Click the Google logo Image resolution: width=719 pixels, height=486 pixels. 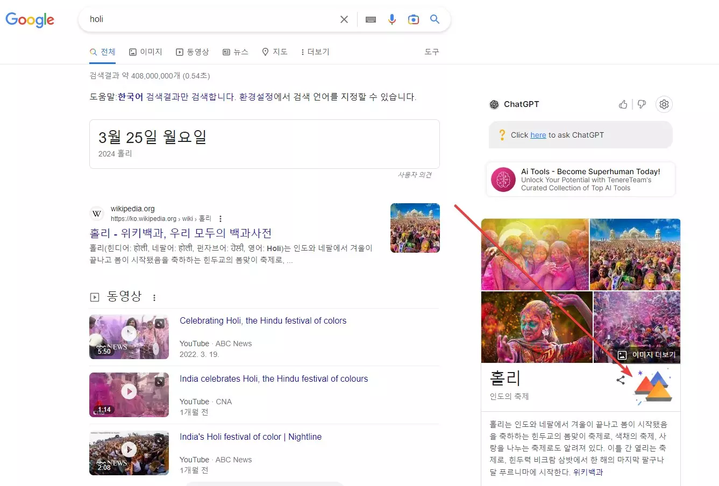pos(30,20)
